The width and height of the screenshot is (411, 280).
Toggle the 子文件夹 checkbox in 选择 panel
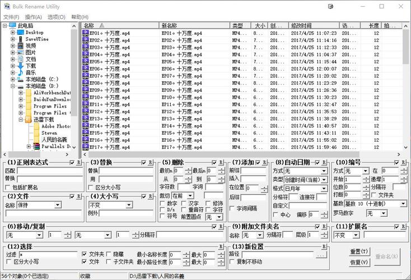click(109, 262)
